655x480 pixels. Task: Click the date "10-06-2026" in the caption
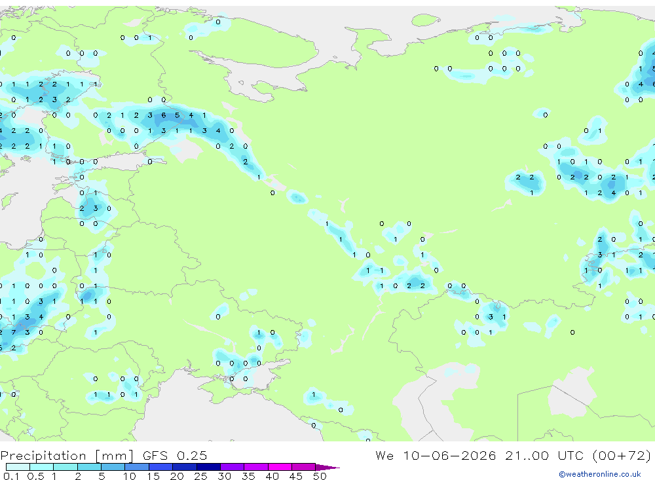point(449,455)
